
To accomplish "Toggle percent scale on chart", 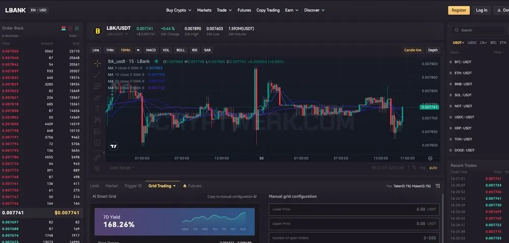I will [x=414, y=168].
